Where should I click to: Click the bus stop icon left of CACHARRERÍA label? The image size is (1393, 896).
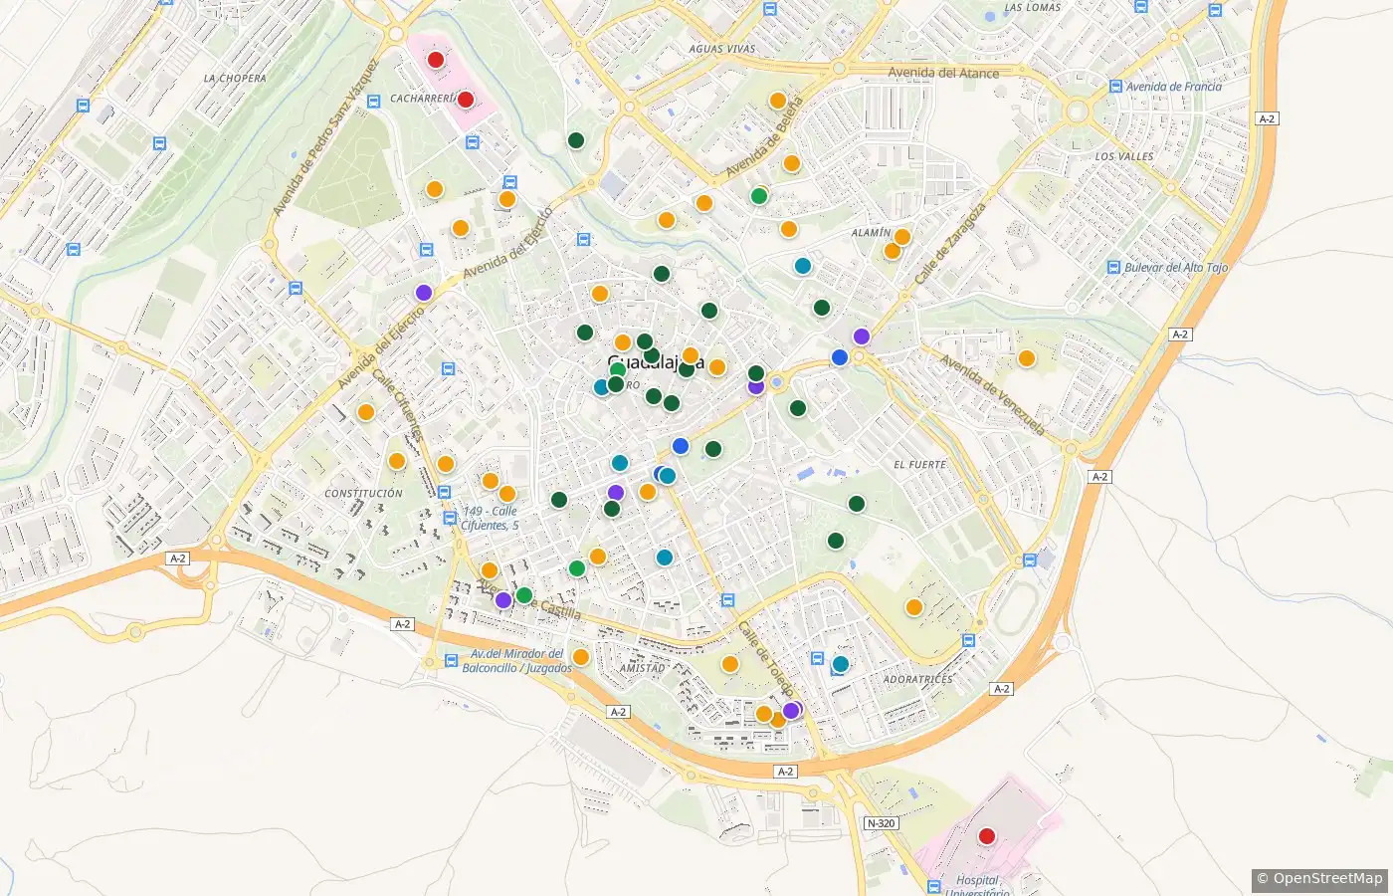pos(374,101)
